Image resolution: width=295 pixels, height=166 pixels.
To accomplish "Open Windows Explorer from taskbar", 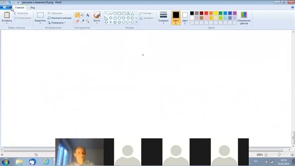I will tap(19, 162).
